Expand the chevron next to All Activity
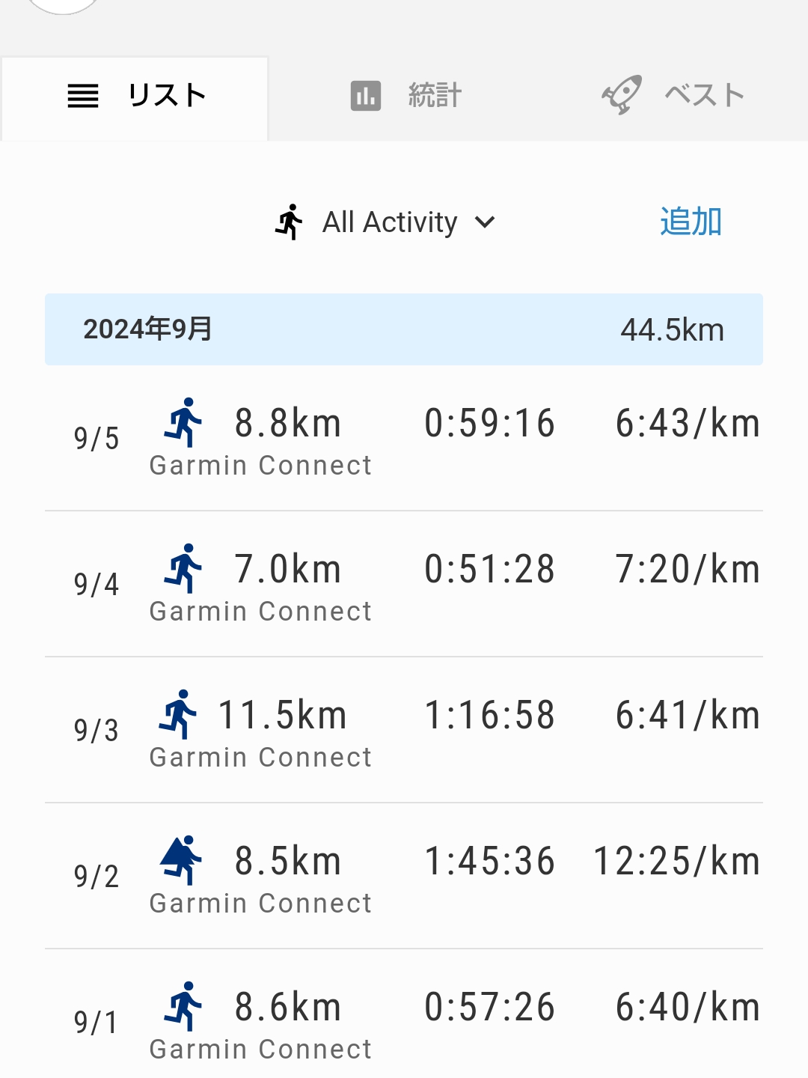This screenshot has width=808, height=1078. click(x=485, y=222)
